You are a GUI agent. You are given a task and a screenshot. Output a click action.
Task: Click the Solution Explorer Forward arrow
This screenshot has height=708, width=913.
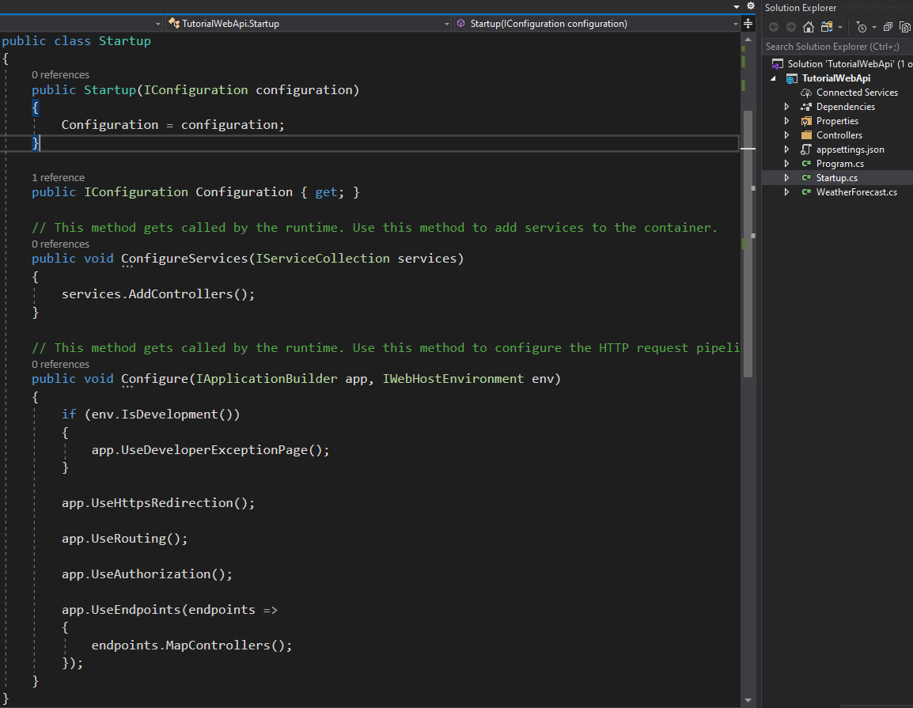tap(790, 28)
